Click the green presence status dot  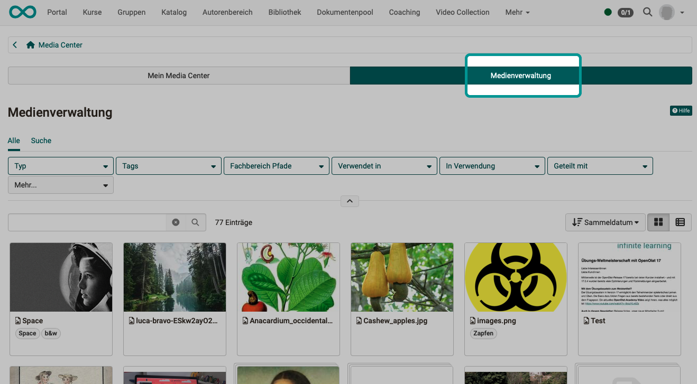pyautogui.click(x=608, y=12)
